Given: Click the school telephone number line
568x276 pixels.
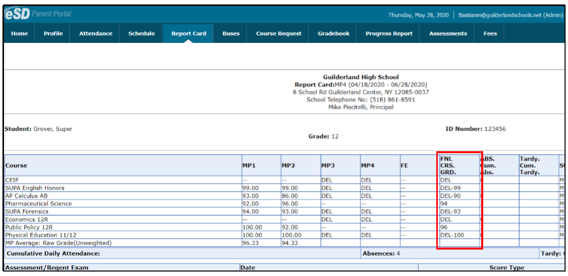Looking at the screenshot, I should (361, 100).
